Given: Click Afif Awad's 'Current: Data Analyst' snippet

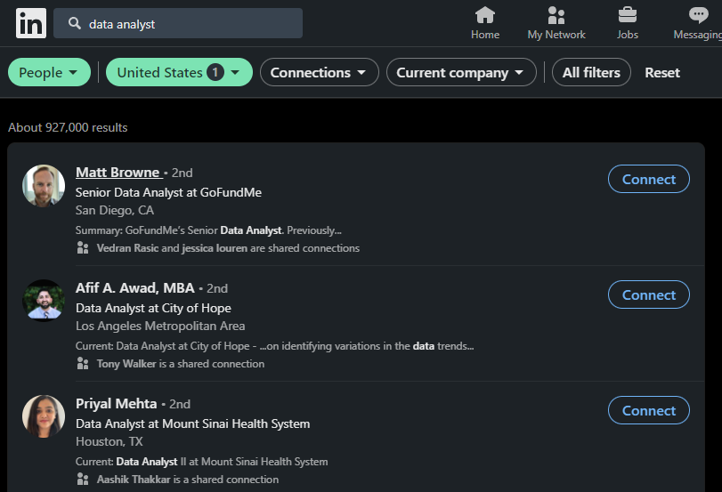Looking at the screenshot, I should pos(274,345).
